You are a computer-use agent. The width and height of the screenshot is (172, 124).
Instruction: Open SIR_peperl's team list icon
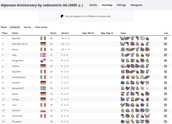pyautogui.click(x=165, y=121)
